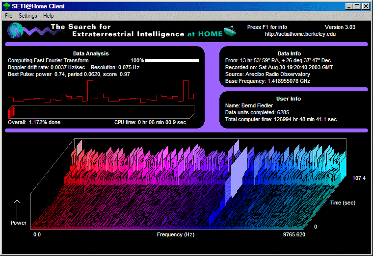Click the '100%' FFT percentage
Screen dimensions: 373x256
(137, 61)
